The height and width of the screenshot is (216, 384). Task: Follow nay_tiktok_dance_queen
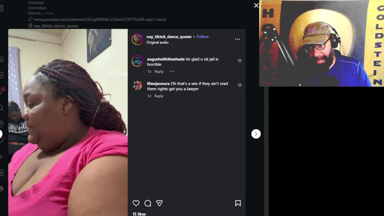click(x=202, y=37)
